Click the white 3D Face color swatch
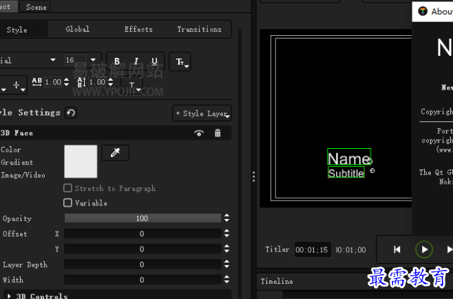 [81, 161]
